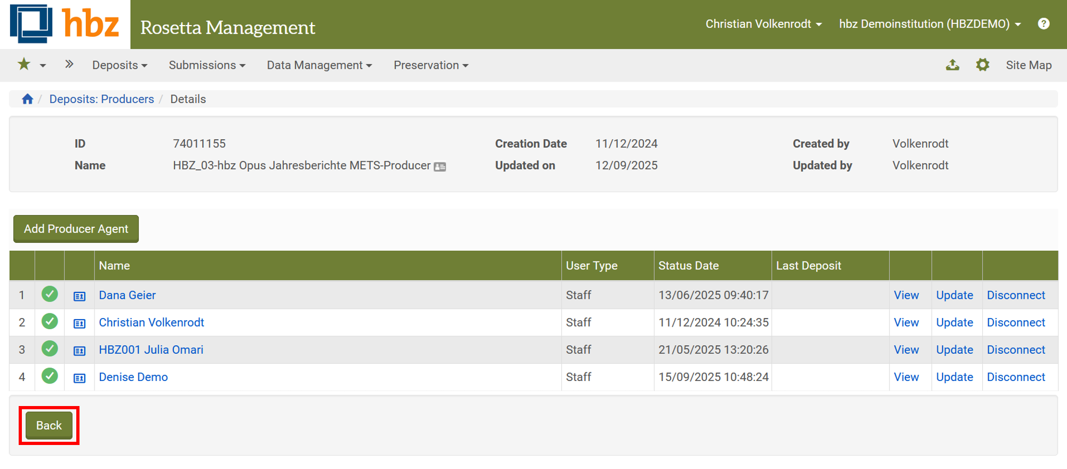Expand the hbz Demoinstitution (HBZDEMO) dropdown
This screenshot has height=469, width=1067.
(x=930, y=24)
